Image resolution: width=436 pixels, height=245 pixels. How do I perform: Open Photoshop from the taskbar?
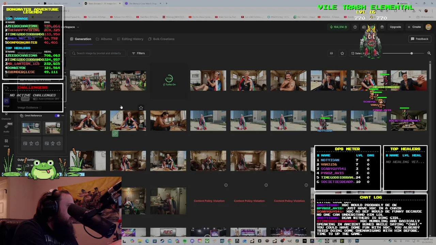pyautogui.click(x=357, y=241)
